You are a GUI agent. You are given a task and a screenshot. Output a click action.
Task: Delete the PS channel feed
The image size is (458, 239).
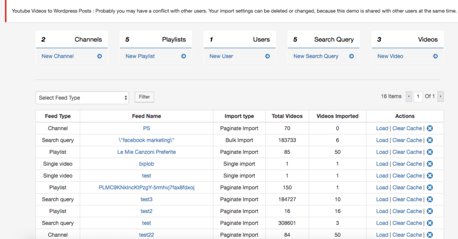[x=430, y=128]
